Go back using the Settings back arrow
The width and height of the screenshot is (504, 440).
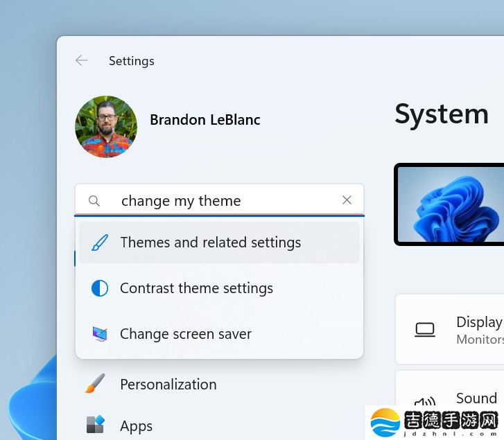pos(82,60)
